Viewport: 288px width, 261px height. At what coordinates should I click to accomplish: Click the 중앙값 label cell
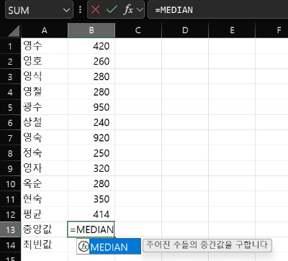pos(44,229)
